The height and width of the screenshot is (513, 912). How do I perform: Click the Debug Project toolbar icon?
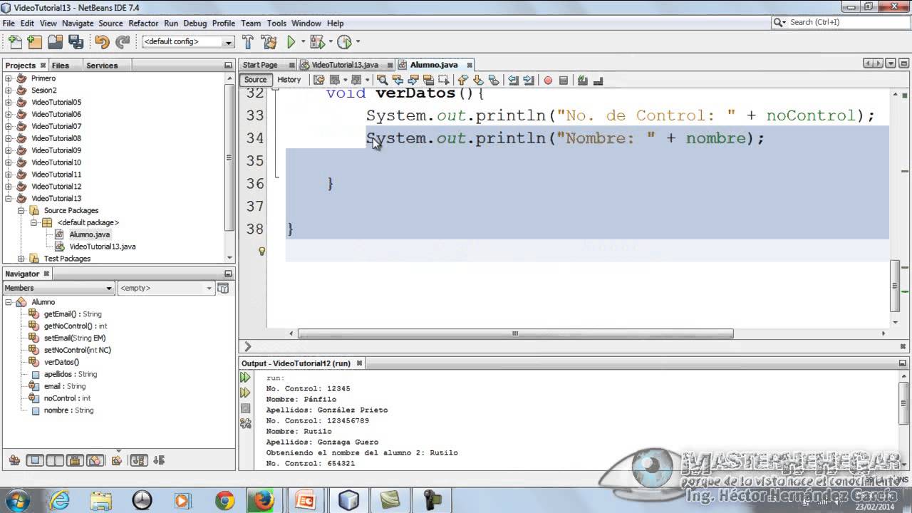[317, 42]
